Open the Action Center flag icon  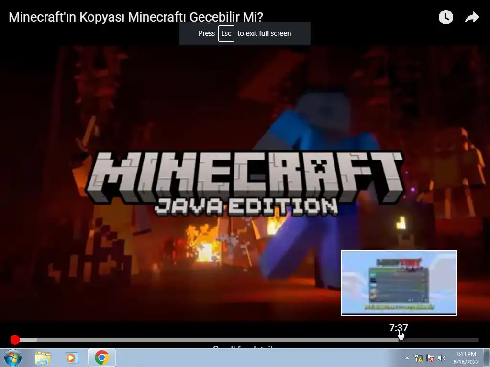pos(430,358)
